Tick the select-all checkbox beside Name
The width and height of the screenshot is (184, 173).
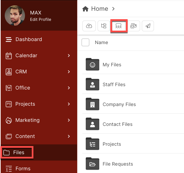[x=85, y=42]
